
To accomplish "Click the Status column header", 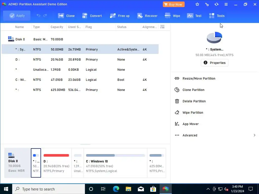I will click(x=122, y=27).
